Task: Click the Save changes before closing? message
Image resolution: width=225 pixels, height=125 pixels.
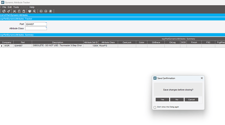Action: (178, 90)
